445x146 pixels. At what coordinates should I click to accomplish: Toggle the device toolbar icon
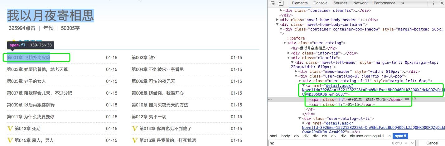coord(281,3)
